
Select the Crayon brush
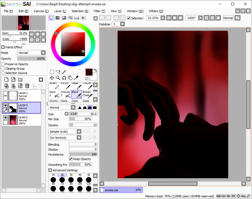click(88, 86)
